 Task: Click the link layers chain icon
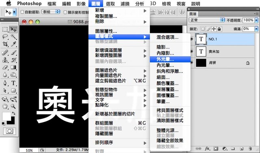tap(198, 149)
